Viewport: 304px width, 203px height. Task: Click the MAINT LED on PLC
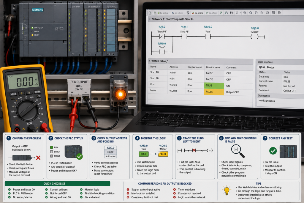[32, 35]
